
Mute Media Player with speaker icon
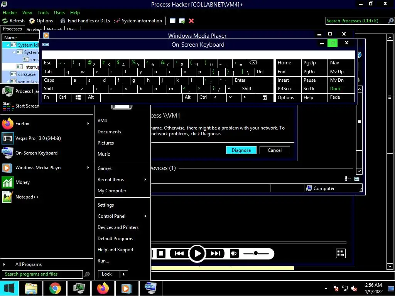234,254
